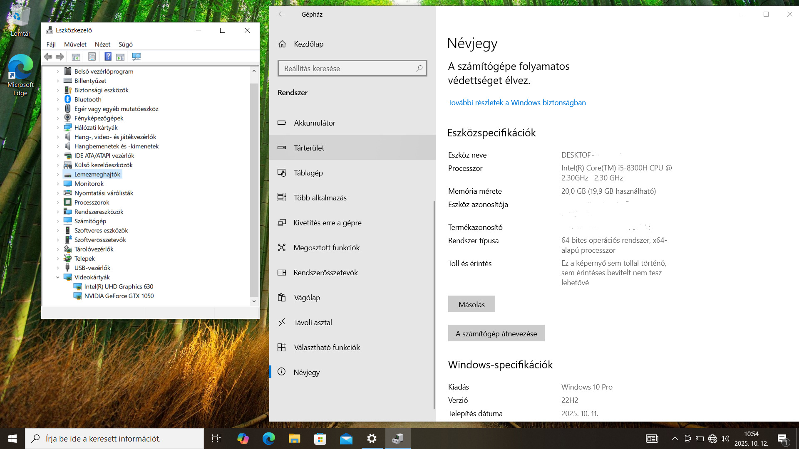Click the Copilot icon on the taskbar
Viewport: 799px width, 449px height.
243,439
